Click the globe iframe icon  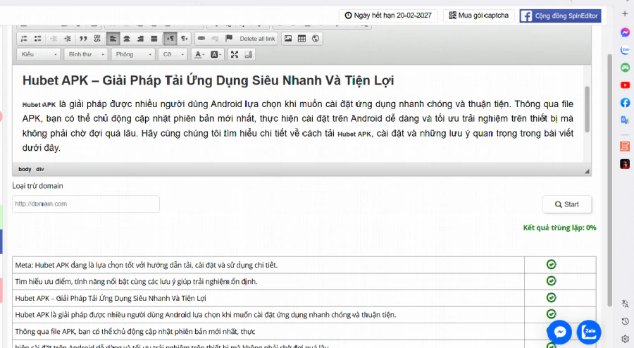point(316,39)
